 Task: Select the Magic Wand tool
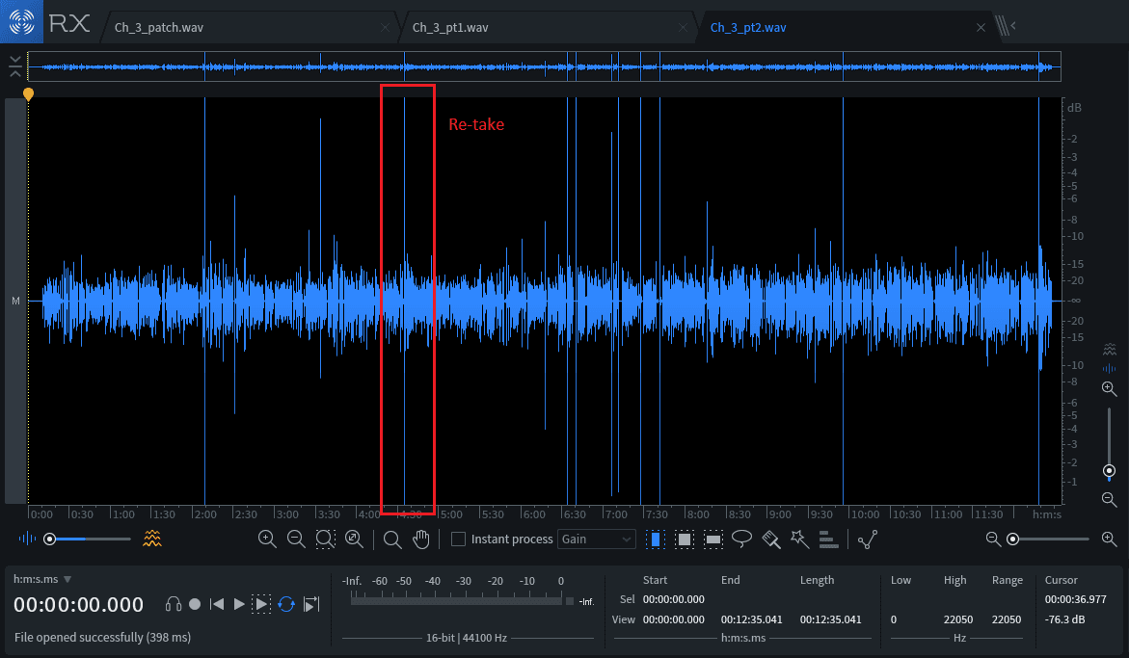(x=799, y=540)
